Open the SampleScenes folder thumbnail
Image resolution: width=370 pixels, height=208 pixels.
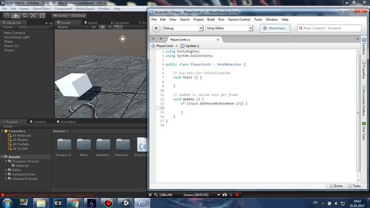click(103, 144)
